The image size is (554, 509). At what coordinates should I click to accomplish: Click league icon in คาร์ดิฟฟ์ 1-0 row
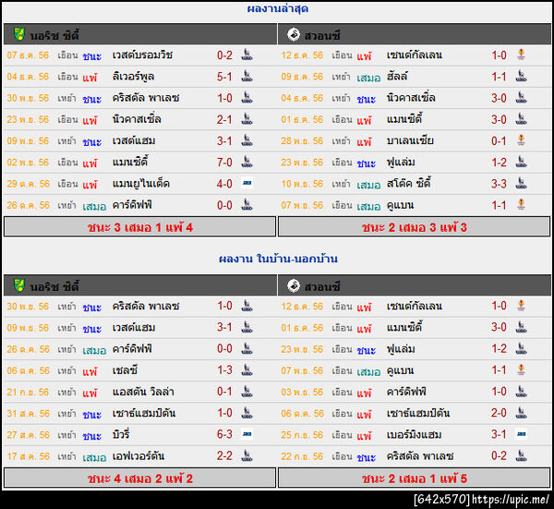click(521, 392)
